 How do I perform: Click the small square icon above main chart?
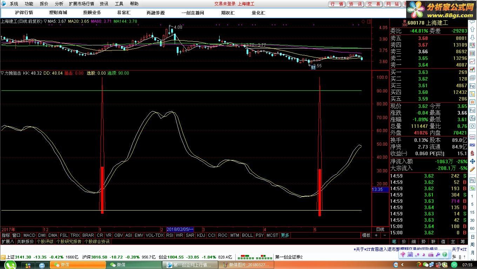pos(369,22)
